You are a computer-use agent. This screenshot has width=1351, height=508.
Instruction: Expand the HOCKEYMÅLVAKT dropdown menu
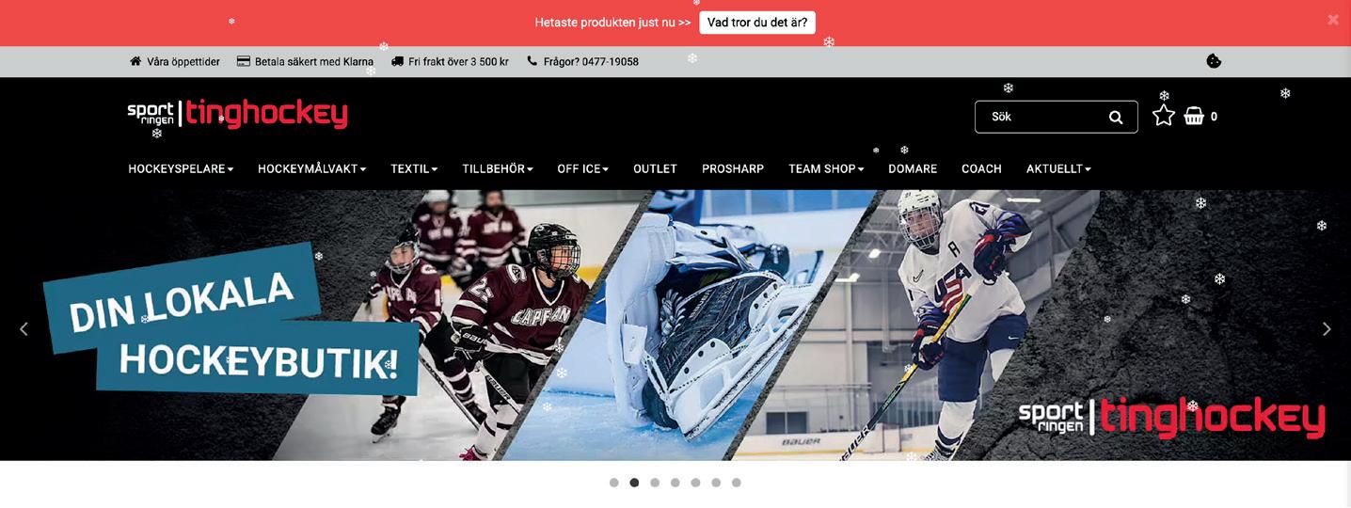312,169
